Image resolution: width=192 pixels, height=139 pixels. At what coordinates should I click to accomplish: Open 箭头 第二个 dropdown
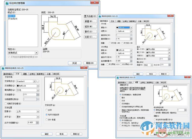pos(158,52)
